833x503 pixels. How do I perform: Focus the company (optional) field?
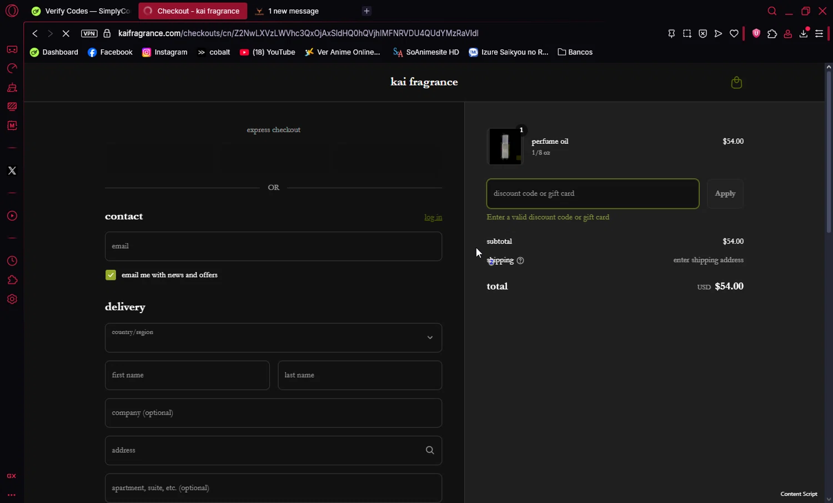pos(273,413)
